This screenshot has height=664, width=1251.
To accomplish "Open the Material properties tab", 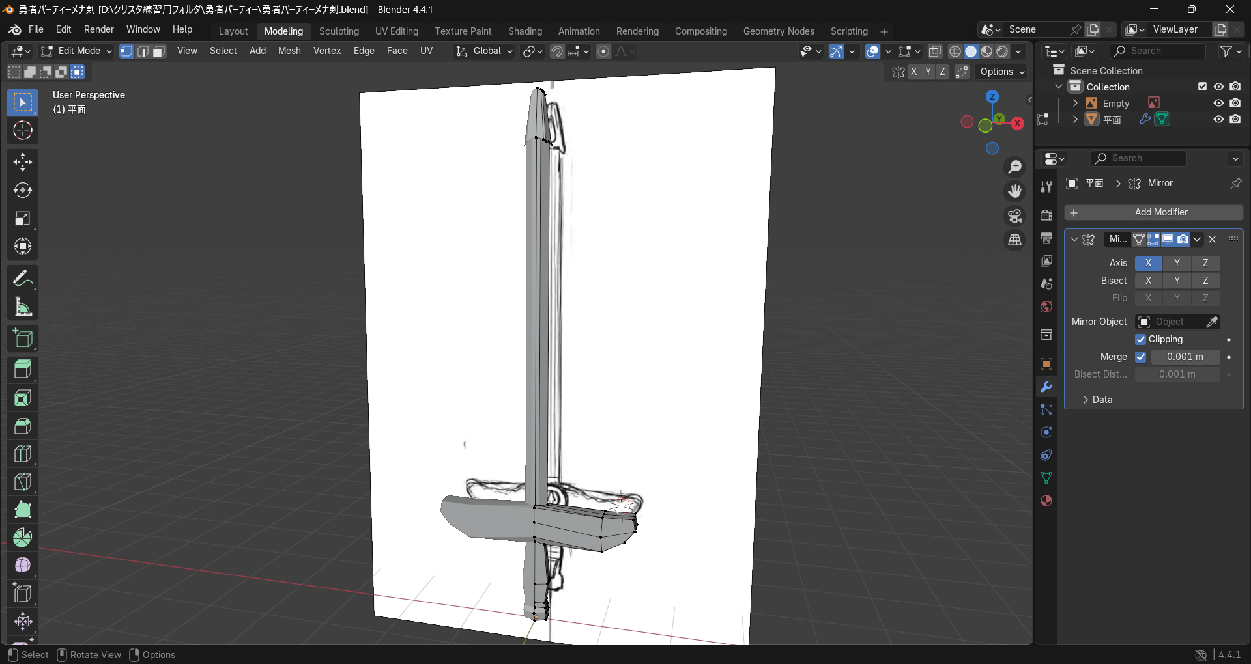I will tap(1046, 501).
